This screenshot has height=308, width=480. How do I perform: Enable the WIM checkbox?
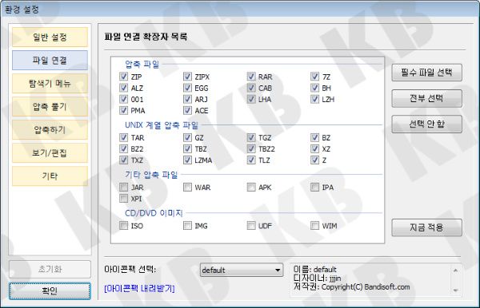[314, 226]
